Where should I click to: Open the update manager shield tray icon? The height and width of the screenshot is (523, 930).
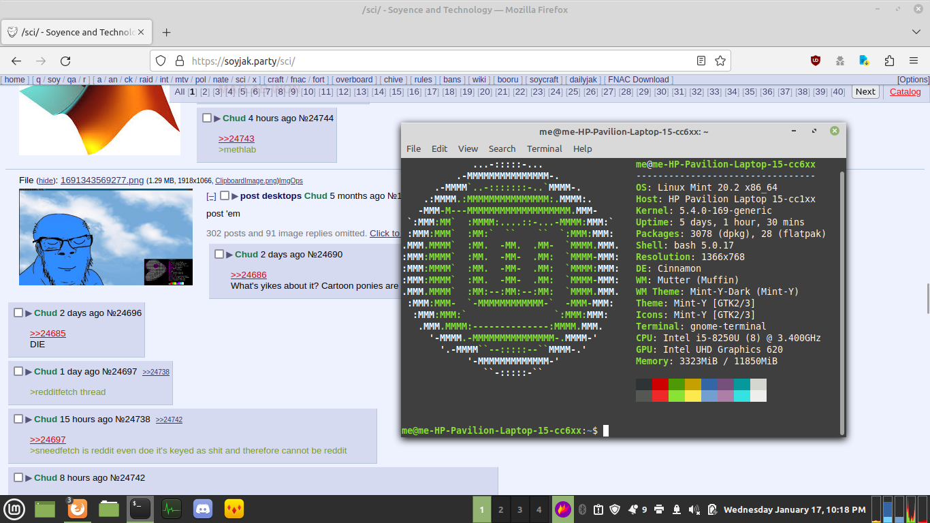pos(615,509)
